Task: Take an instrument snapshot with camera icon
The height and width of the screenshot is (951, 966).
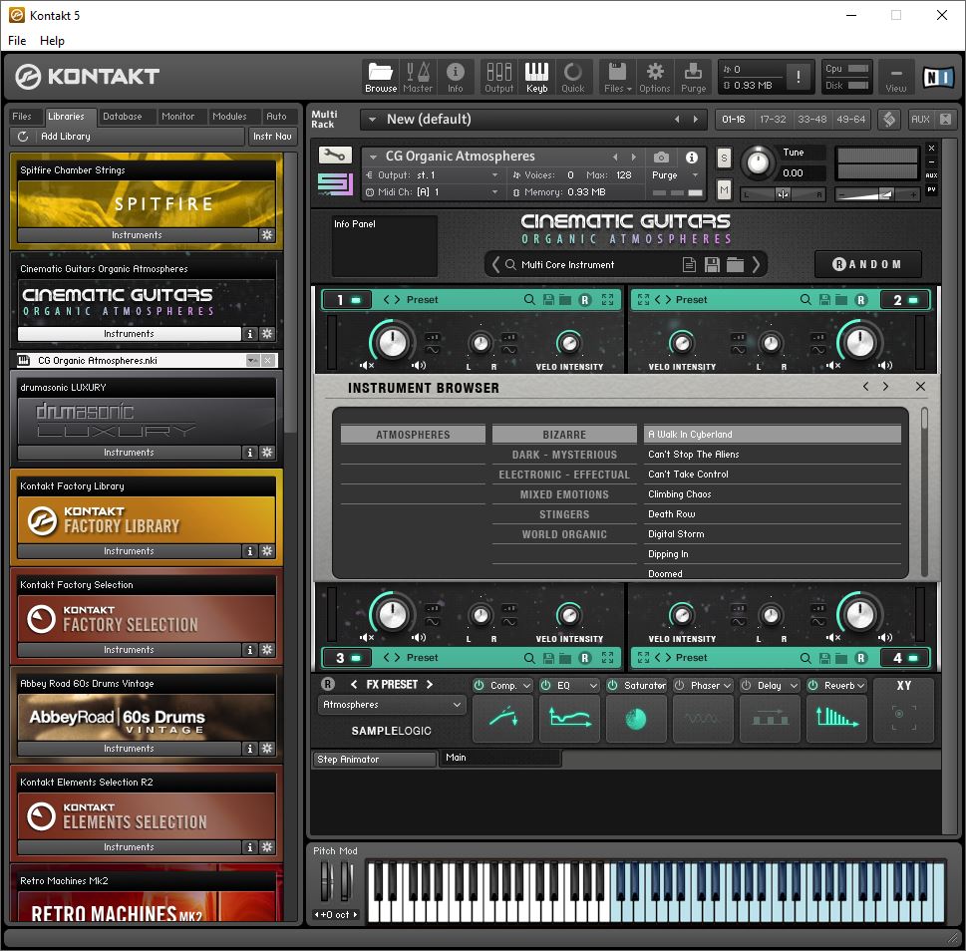Action: pos(661,158)
